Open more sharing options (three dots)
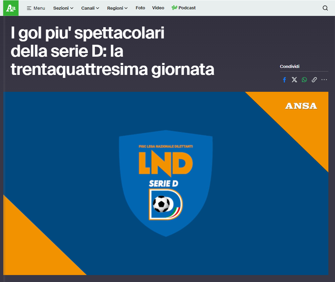335x282 pixels. point(324,80)
